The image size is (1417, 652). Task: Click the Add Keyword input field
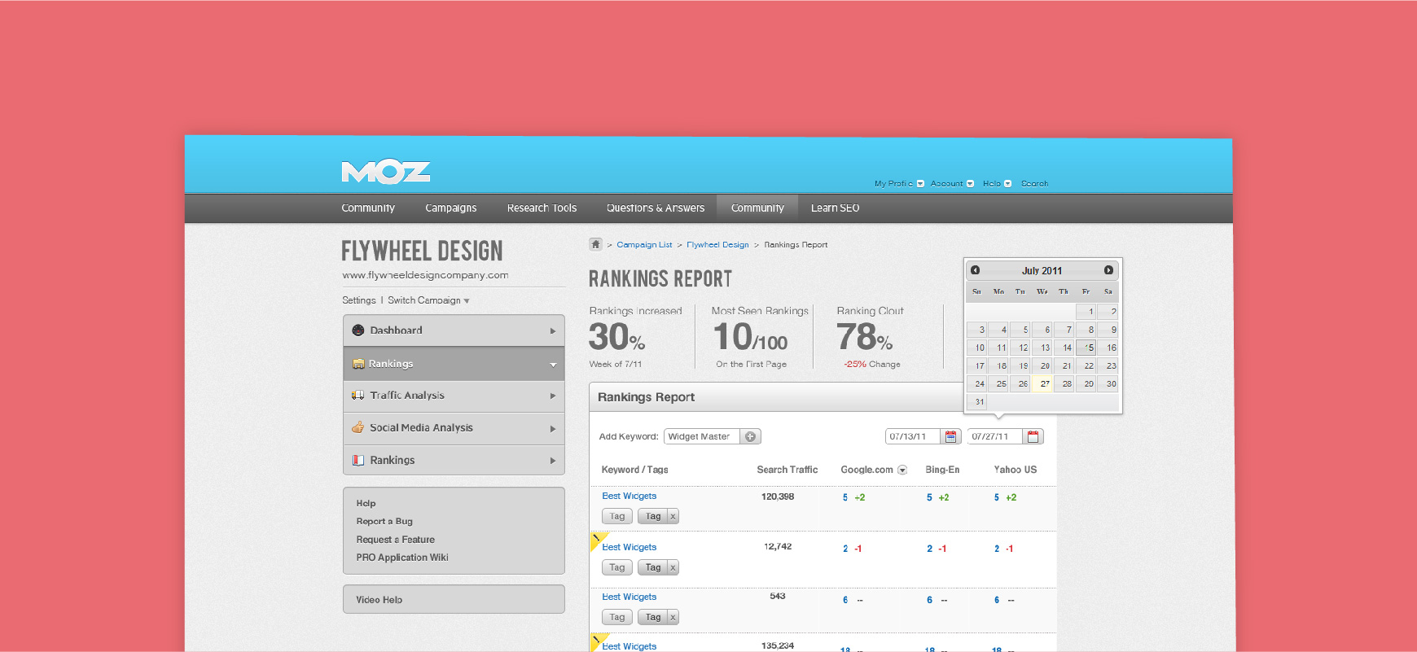[702, 436]
